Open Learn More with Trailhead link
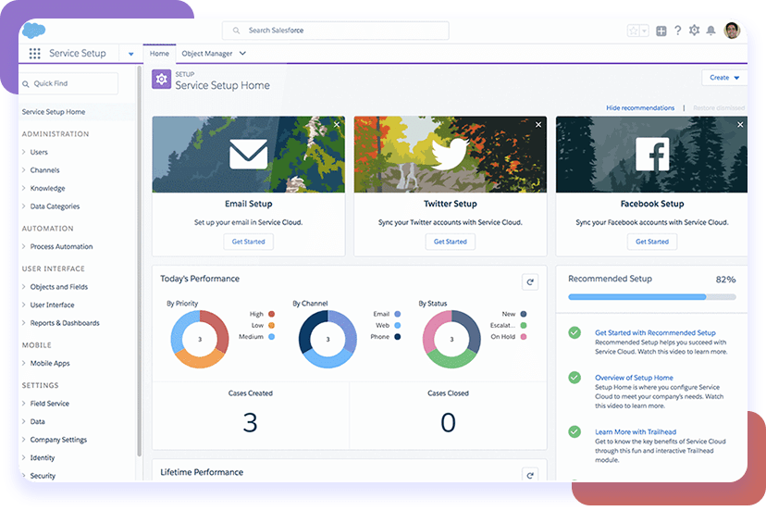766x511 pixels. (x=636, y=431)
